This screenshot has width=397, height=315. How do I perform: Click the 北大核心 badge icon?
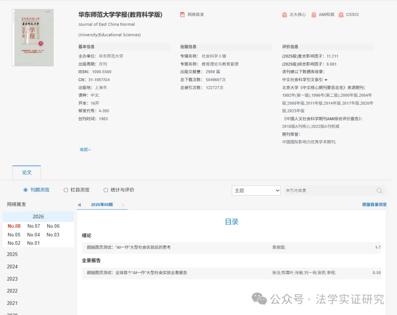click(x=285, y=15)
